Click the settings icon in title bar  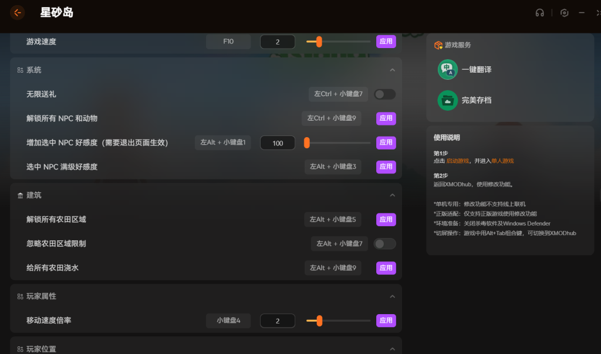564,13
